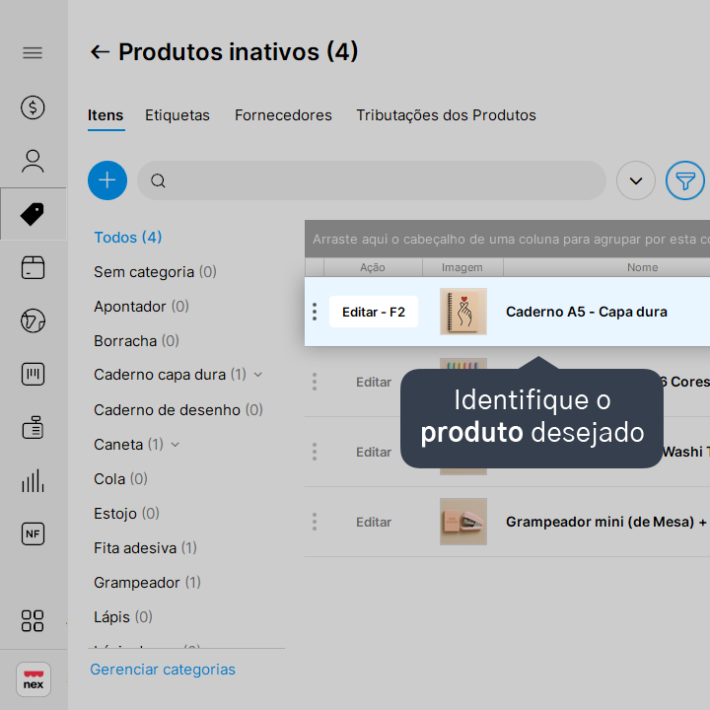Expand the Caderno capa dura category chevron

(258, 375)
